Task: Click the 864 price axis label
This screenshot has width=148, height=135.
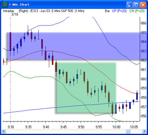Action: coord(144,42)
